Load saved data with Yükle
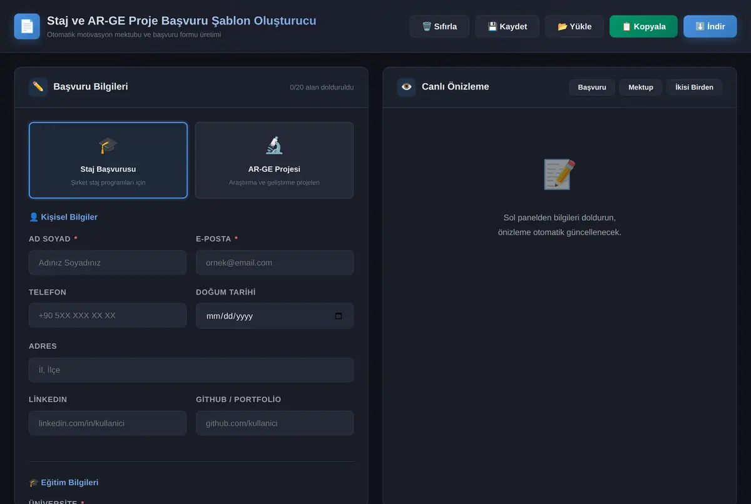Image resolution: width=751 pixels, height=504 pixels. tap(575, 26)
